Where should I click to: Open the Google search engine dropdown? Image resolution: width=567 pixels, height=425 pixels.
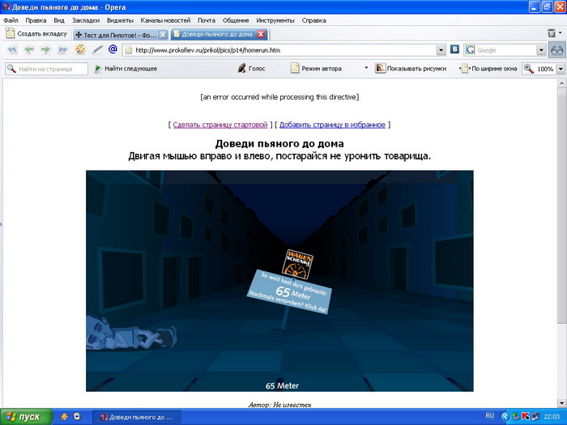point(540,50)
